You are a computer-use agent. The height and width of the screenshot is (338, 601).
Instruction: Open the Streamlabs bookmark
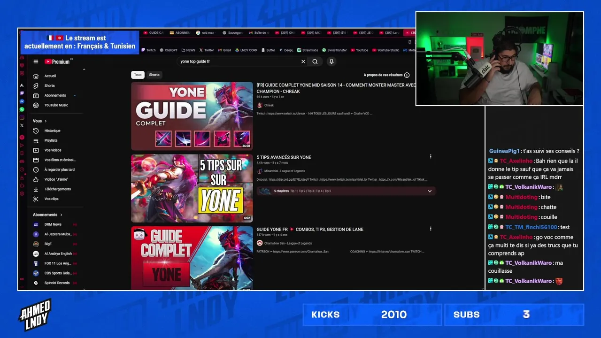tap(308, 50)
